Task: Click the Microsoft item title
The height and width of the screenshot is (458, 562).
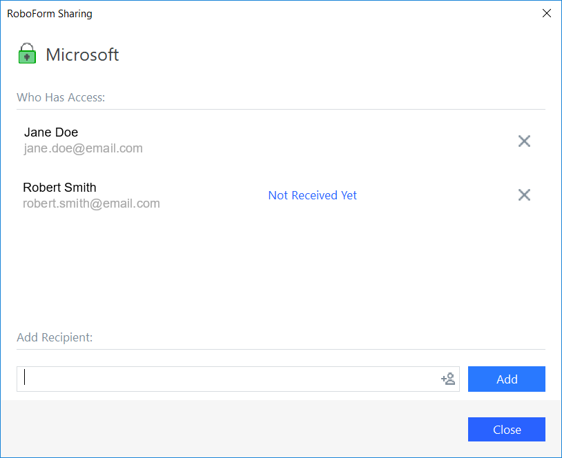Action: (82, 54)
